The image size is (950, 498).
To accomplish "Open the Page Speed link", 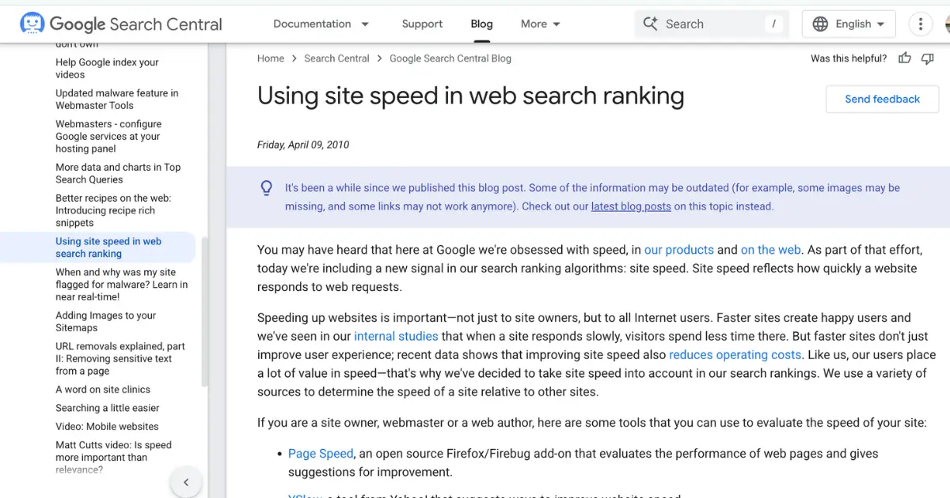I will coord(321,454).
